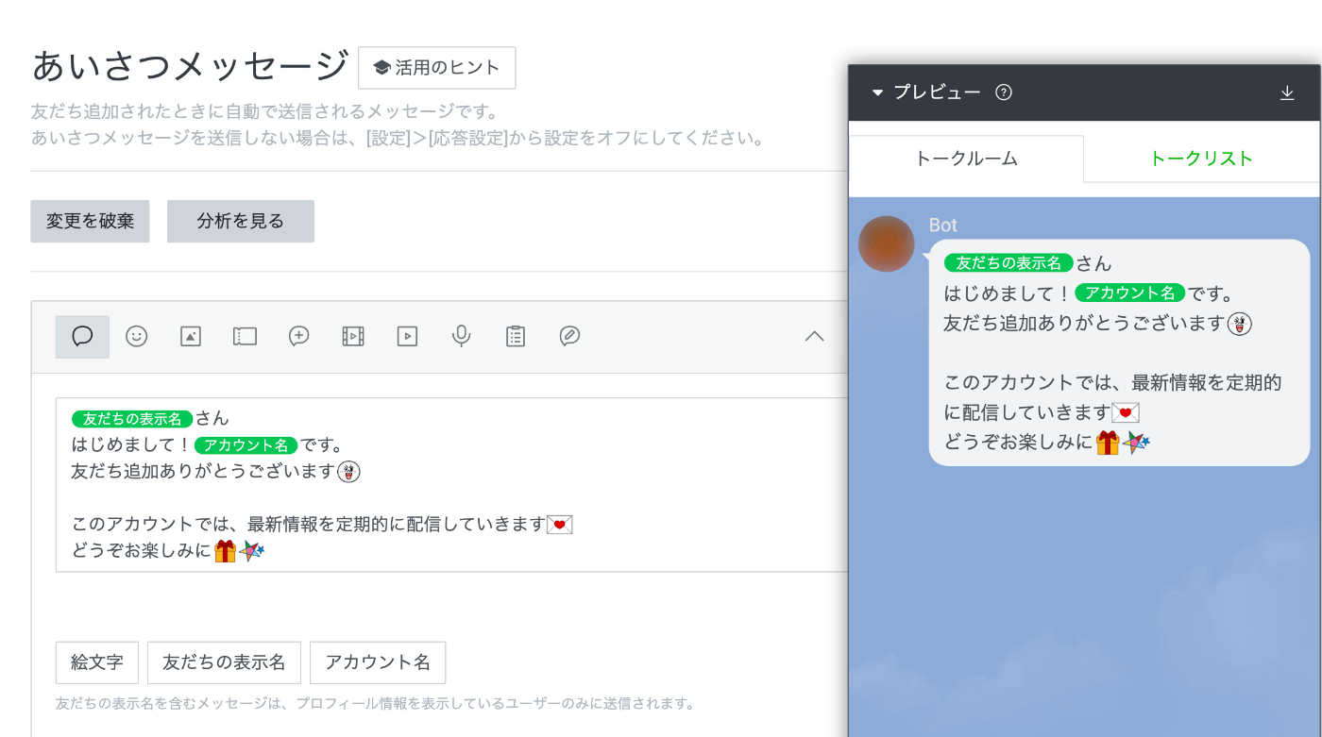Click the 分析を見る button
This screenshot has height=737, width=1322.
click(x=241, y=221)
